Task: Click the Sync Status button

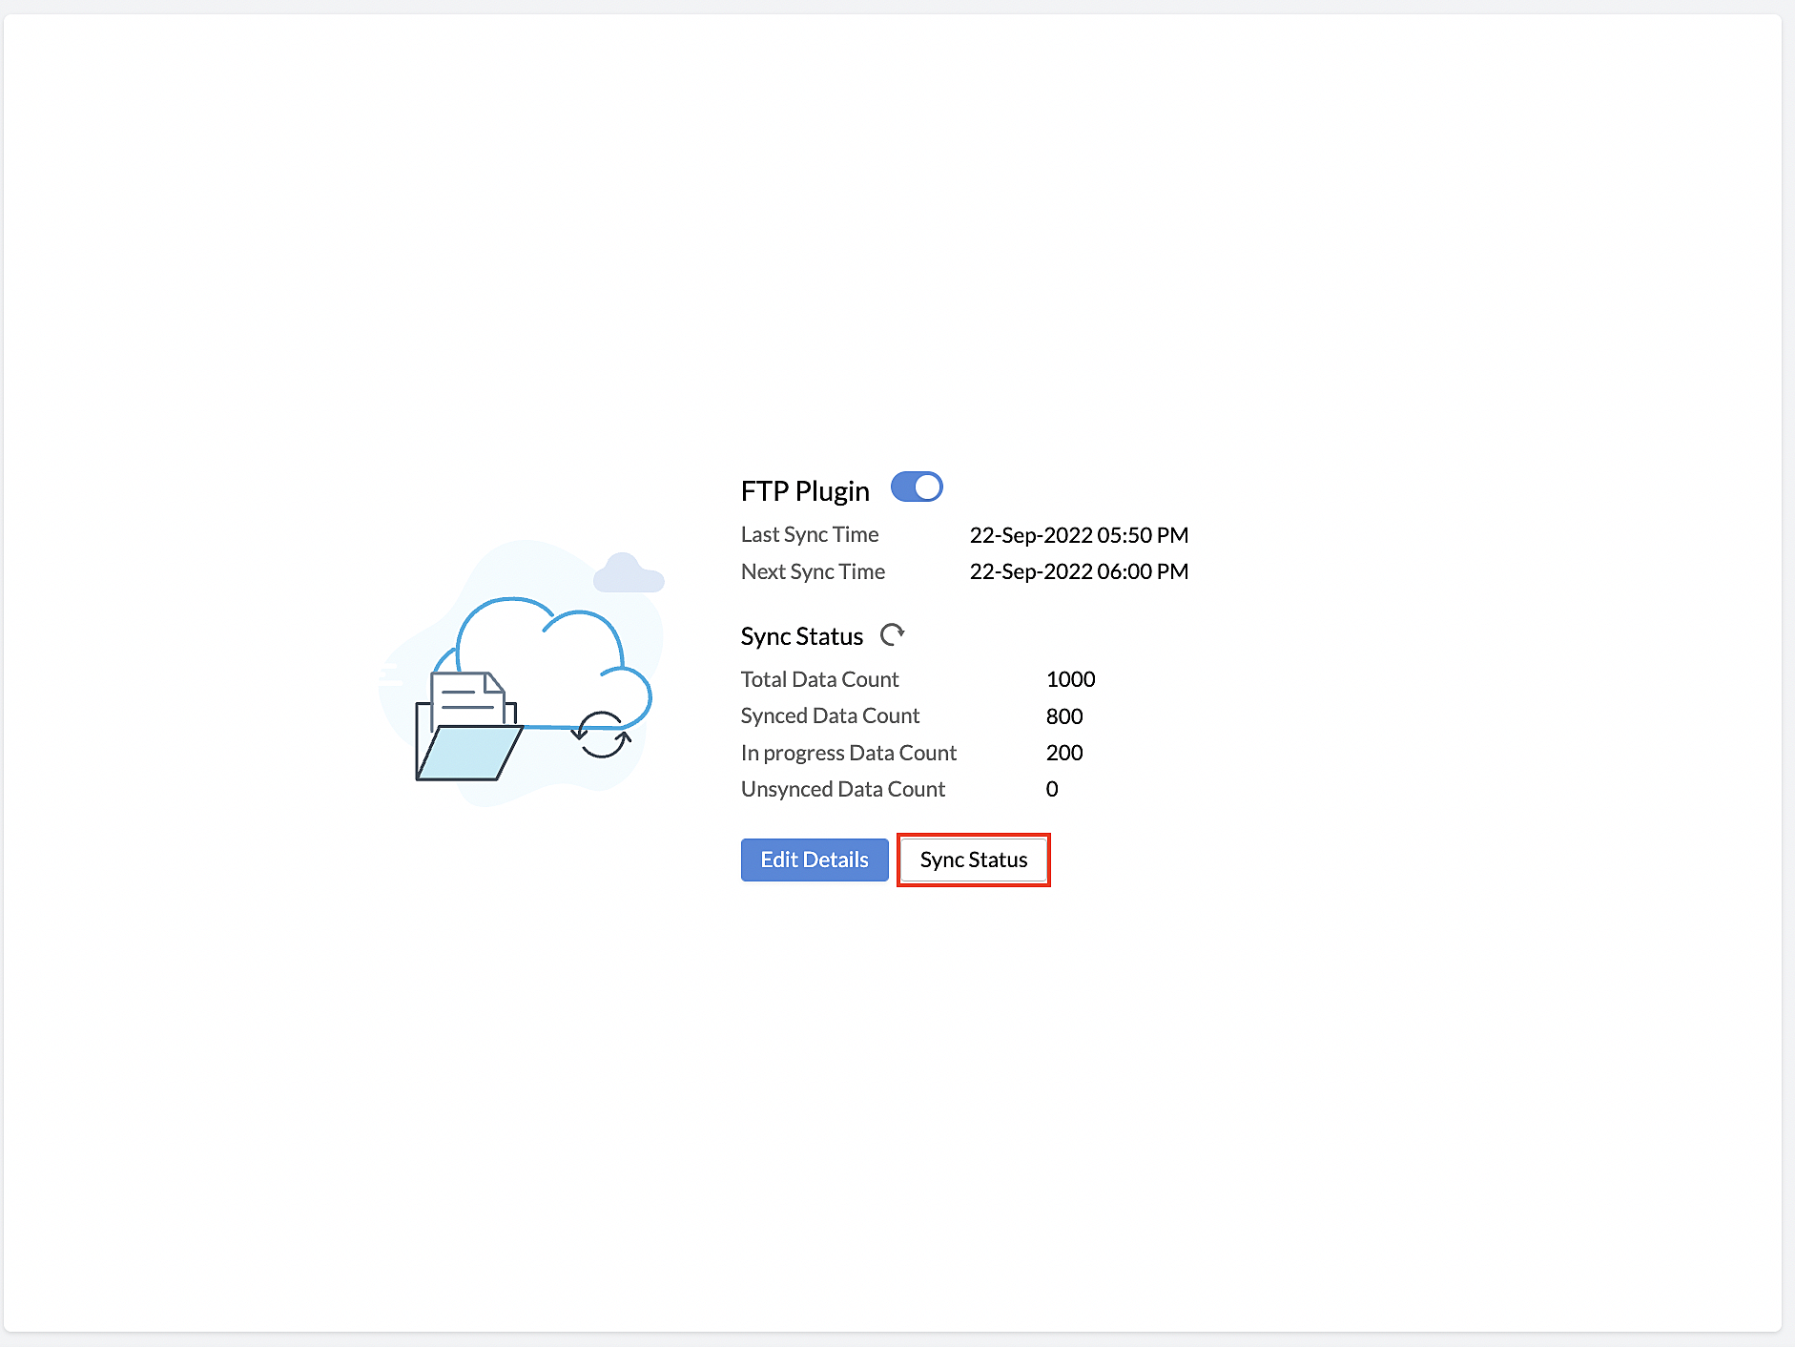Action: [x=974, y=860]
